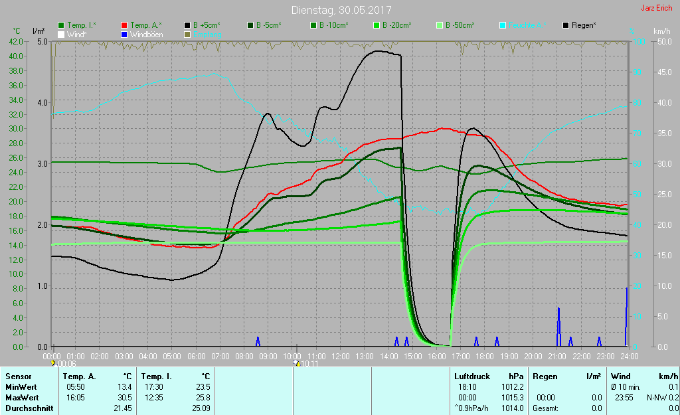Click the olive Empfang legend swatch
The height and width of the screenshot is (415, 680).
coord(187,35)
